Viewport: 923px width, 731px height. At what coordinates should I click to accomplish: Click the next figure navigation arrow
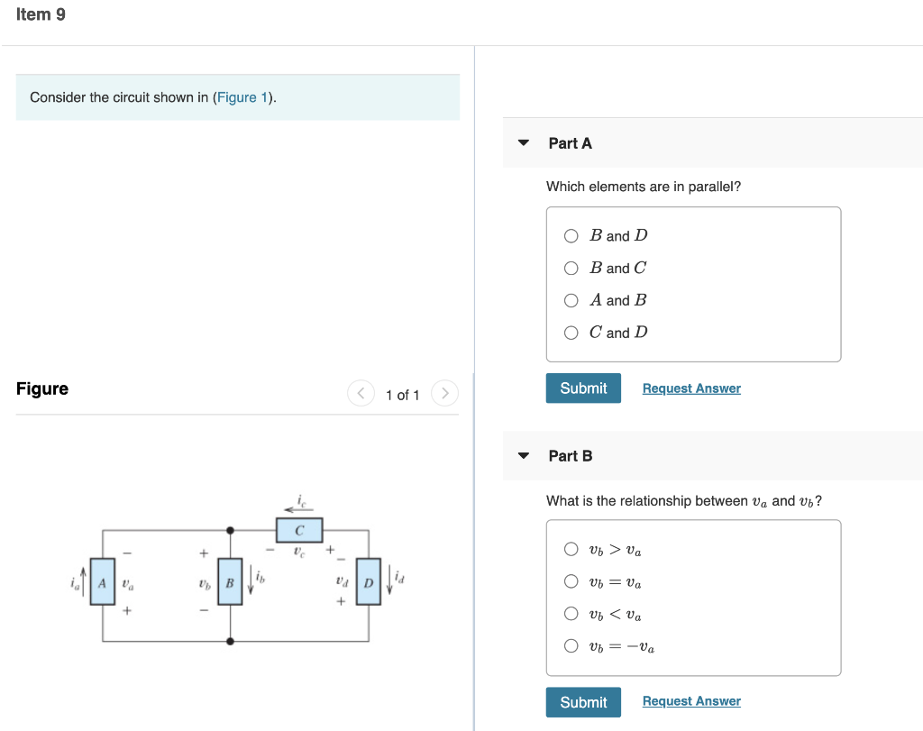click(444, 393)
